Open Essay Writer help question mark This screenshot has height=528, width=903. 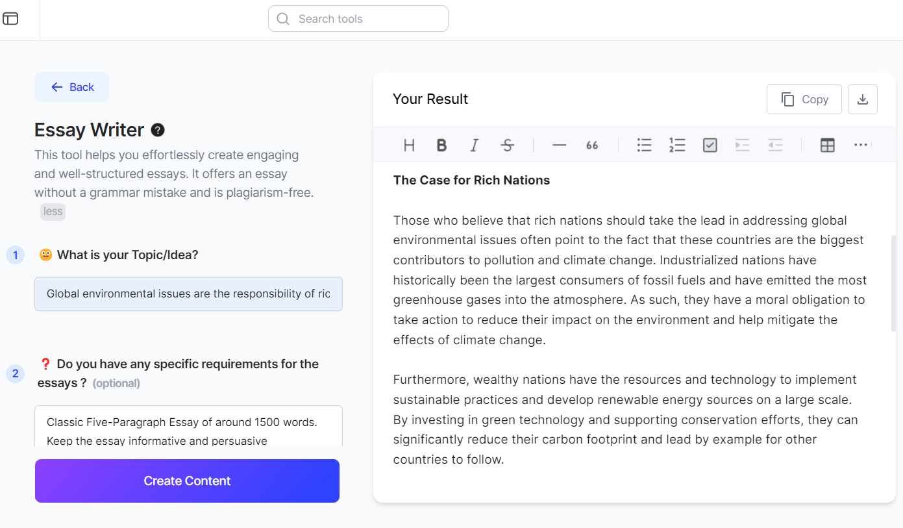coord(158,130)
